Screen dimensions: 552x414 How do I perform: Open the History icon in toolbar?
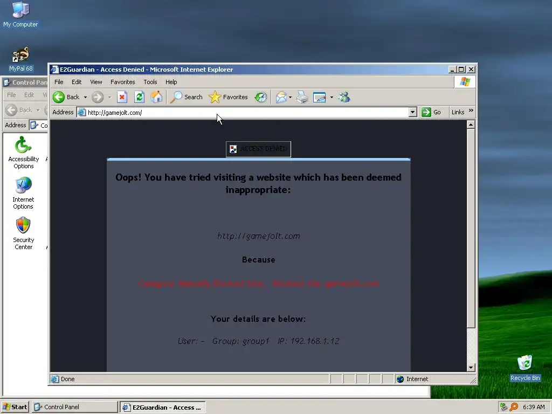pyautogui.click(x=261, y=97)
